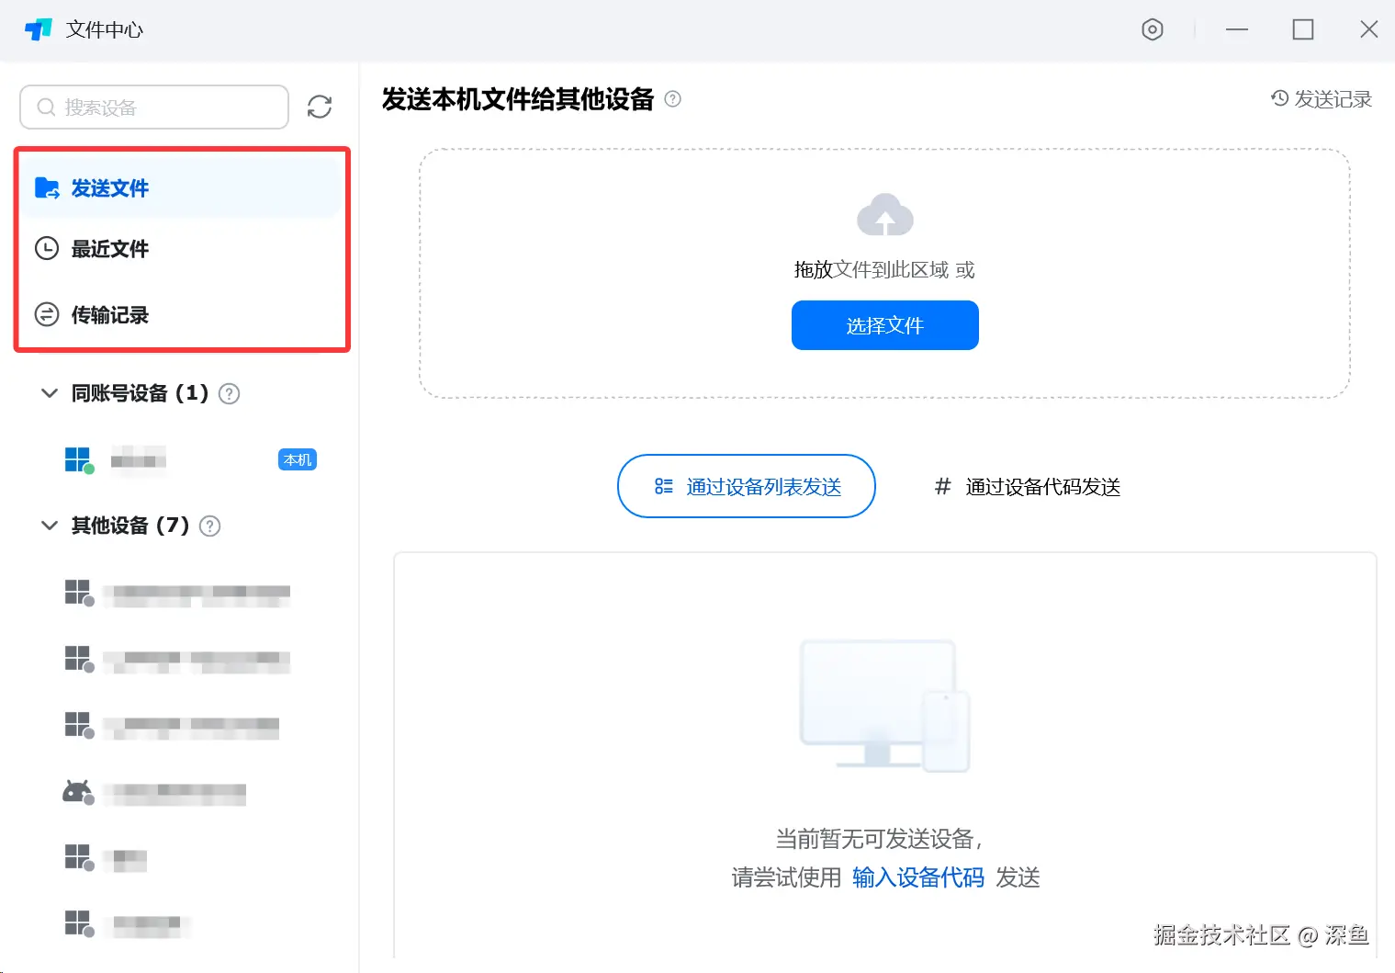Click the 最近文件 clock icon

pyautogui.click(x=47, y=249)
